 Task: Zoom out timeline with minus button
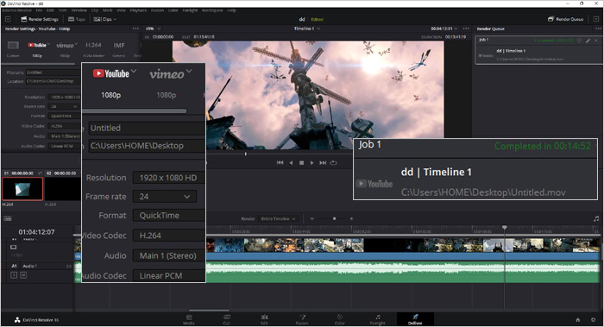(312, 219)
